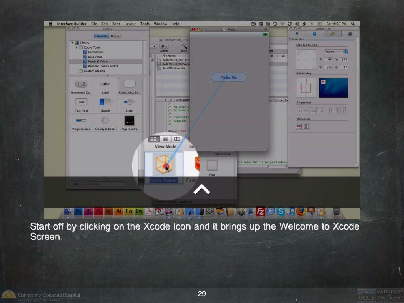Collapse the Cocoa Touch disclosure triangle

[x=76, y=47]
